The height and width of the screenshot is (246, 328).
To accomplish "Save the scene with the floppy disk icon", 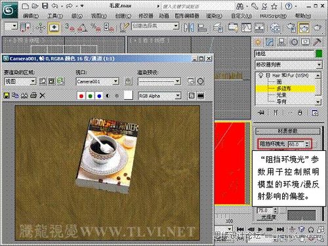I will point(45,6).
